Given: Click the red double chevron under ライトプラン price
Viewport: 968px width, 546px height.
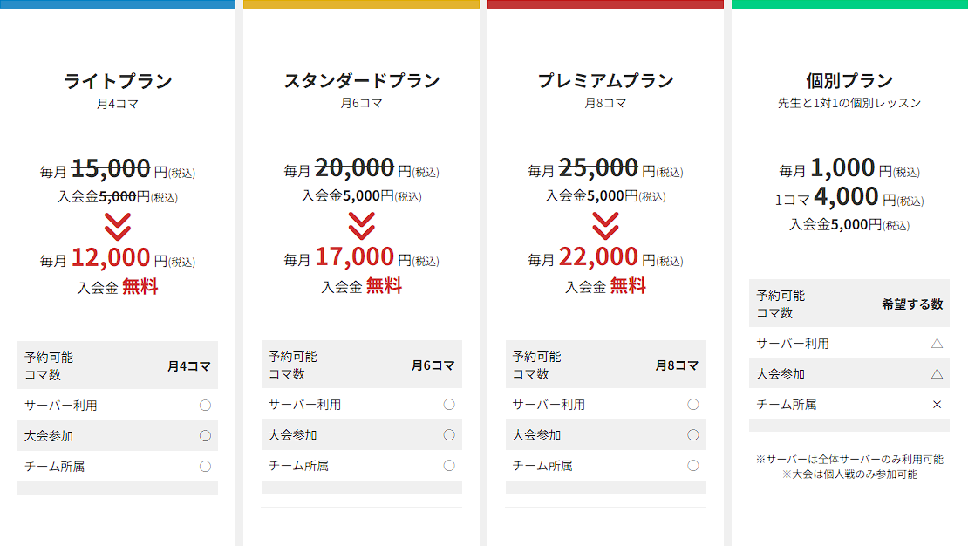Looking at the screenshot, I should 118,226.
